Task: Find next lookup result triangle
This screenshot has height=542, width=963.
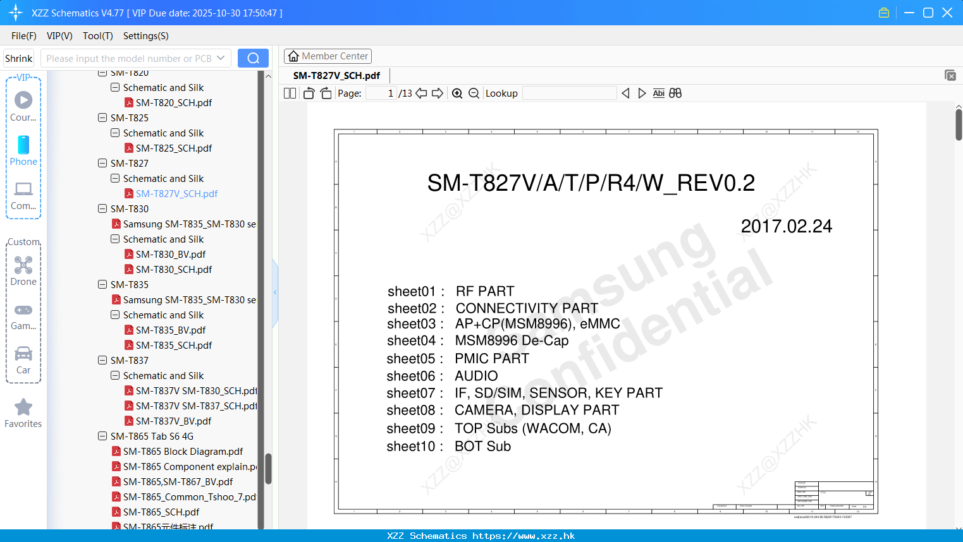Action: pos(642,93)
